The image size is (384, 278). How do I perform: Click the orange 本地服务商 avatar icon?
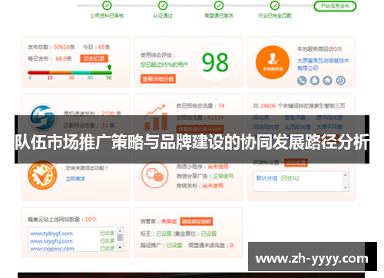[x=273, y=62]
